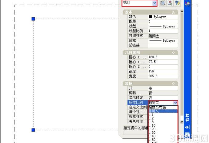Screen dimensions: 209x143
Task: Click 高度 value 156
Action: (163, 71)
